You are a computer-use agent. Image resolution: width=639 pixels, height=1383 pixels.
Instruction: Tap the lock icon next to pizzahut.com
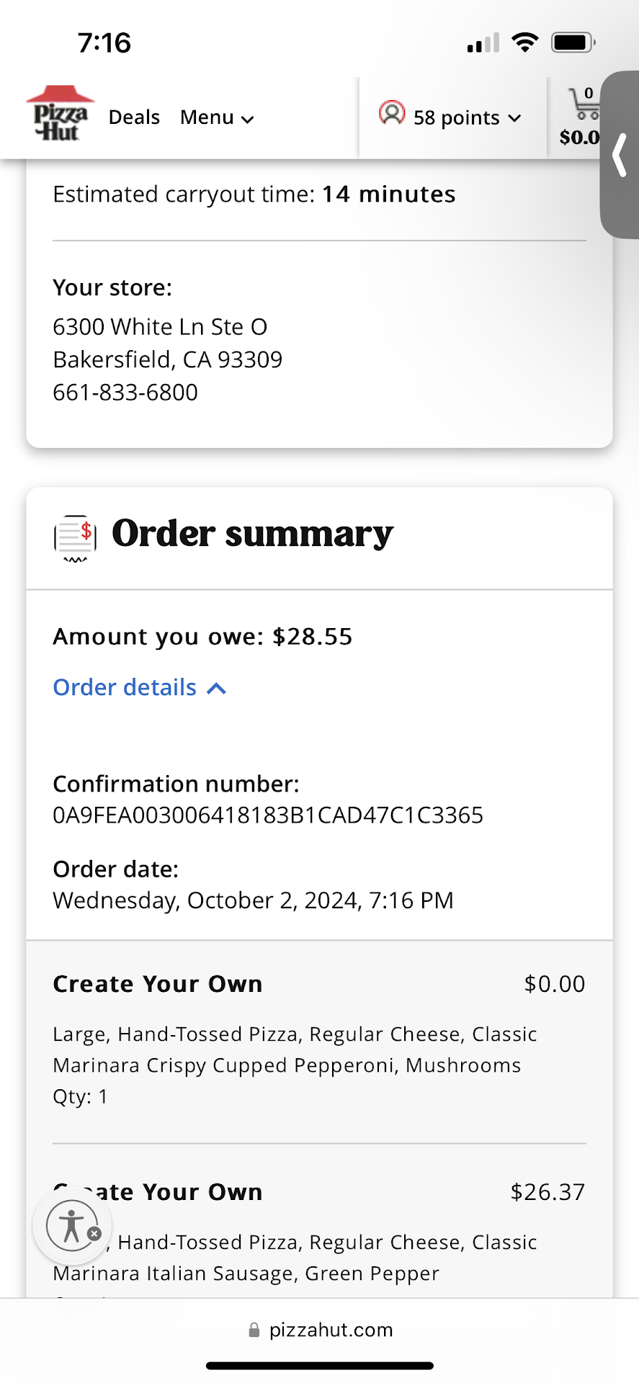(x=254, y=1330)
